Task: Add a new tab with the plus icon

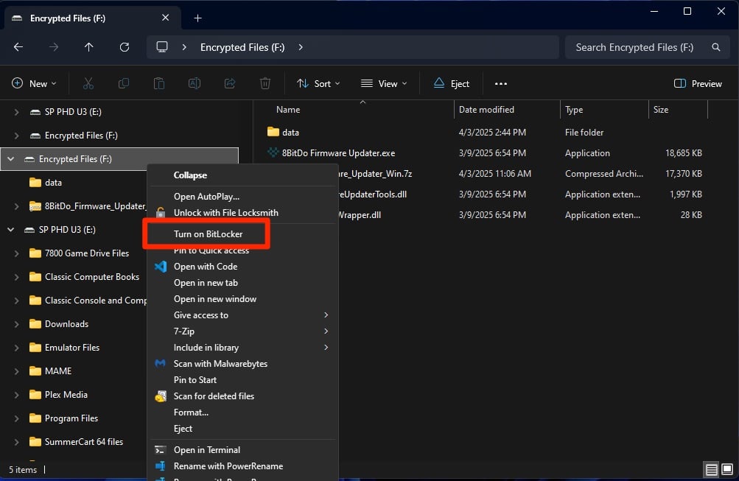Action: click(198, 18)
